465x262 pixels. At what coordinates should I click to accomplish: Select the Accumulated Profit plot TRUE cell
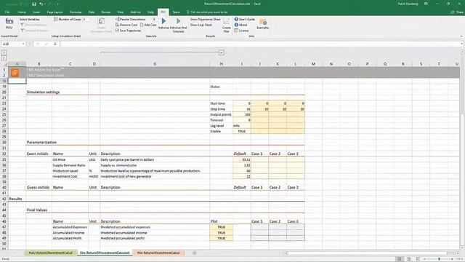(221, 238)
